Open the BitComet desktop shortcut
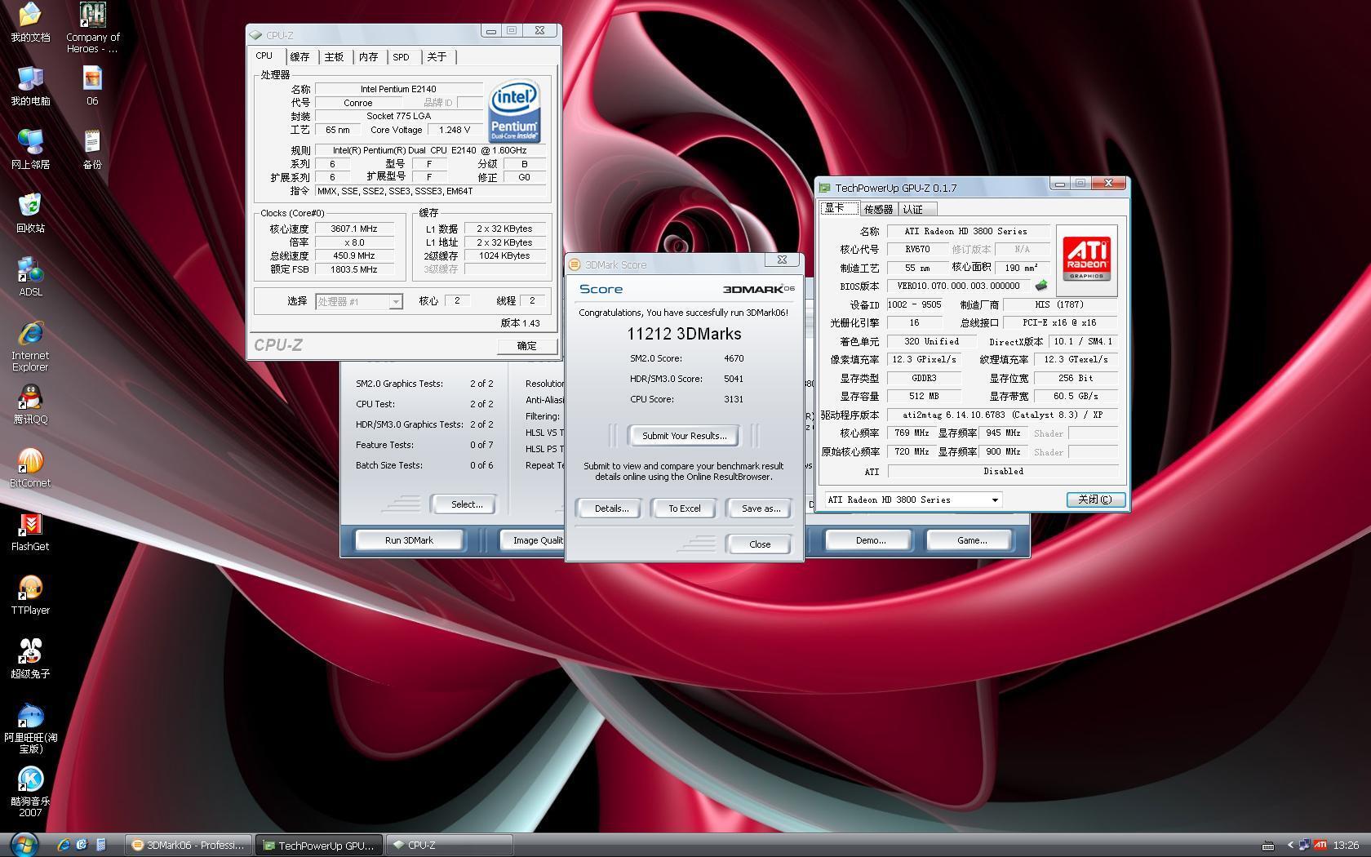Viewport: 1371px width, 857px height. pos(30,462)
